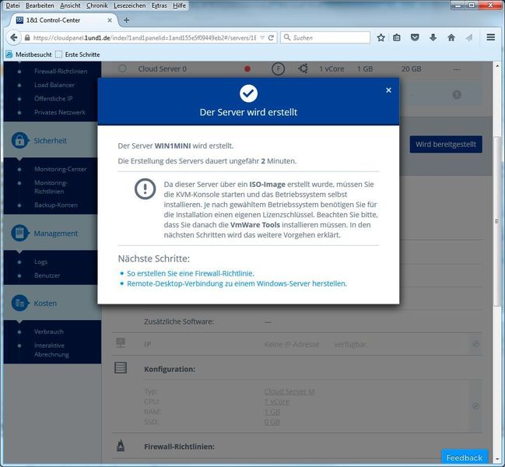Open Benutzer in sidebar
Image resolution: width=505 pixels, height=467 pixels.
(47, 276)
